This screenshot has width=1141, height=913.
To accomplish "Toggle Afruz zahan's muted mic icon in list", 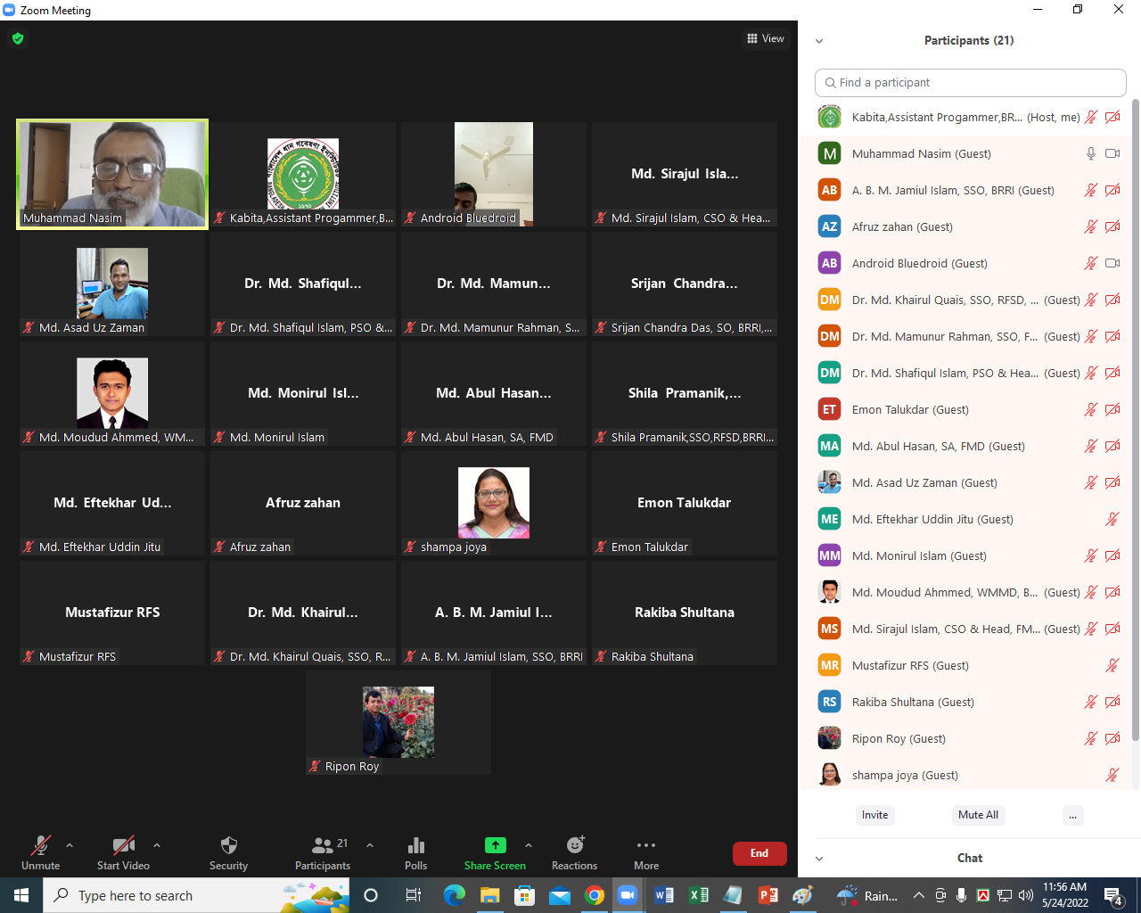I will point(1090,226).
